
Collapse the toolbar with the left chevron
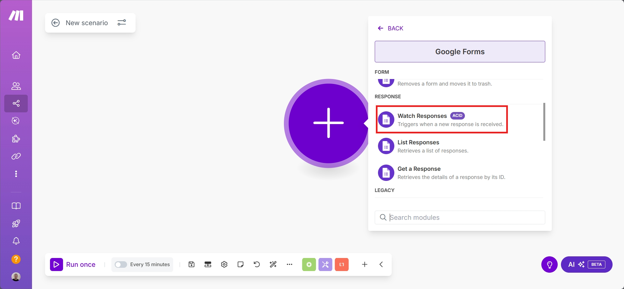pyautogui.click(x=381, y=265)
